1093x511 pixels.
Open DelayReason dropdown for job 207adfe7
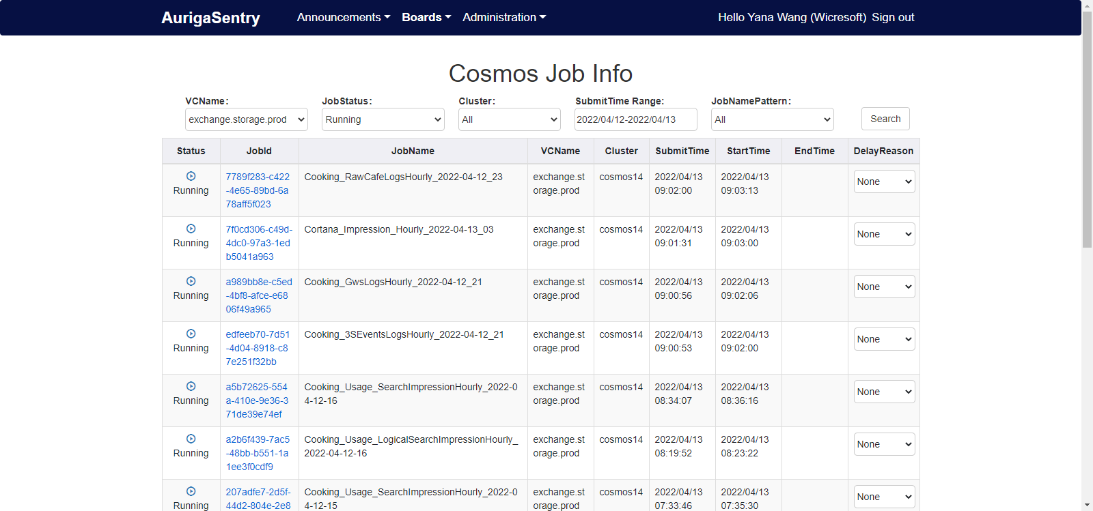(x=884, y=497)
